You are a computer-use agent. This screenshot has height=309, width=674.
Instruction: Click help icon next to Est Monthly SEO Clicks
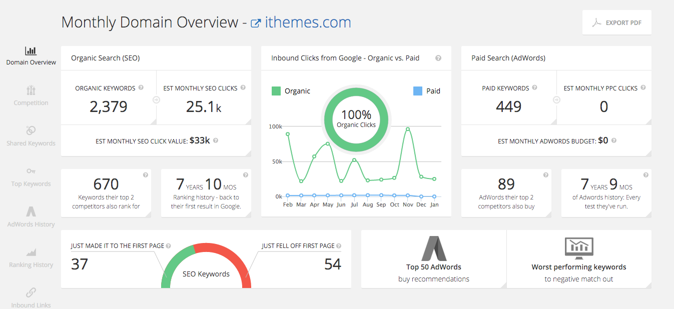243,87
